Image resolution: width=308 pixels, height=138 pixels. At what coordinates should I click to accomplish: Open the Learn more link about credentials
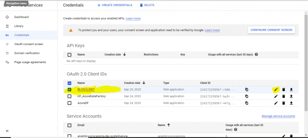pos(133,18)
